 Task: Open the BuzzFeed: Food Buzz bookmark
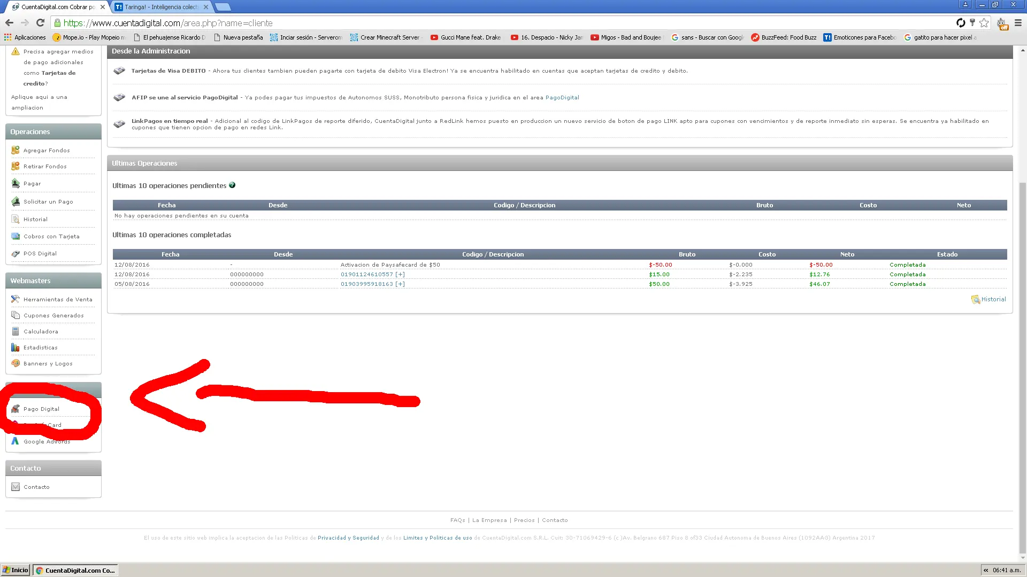pos(784,37)
